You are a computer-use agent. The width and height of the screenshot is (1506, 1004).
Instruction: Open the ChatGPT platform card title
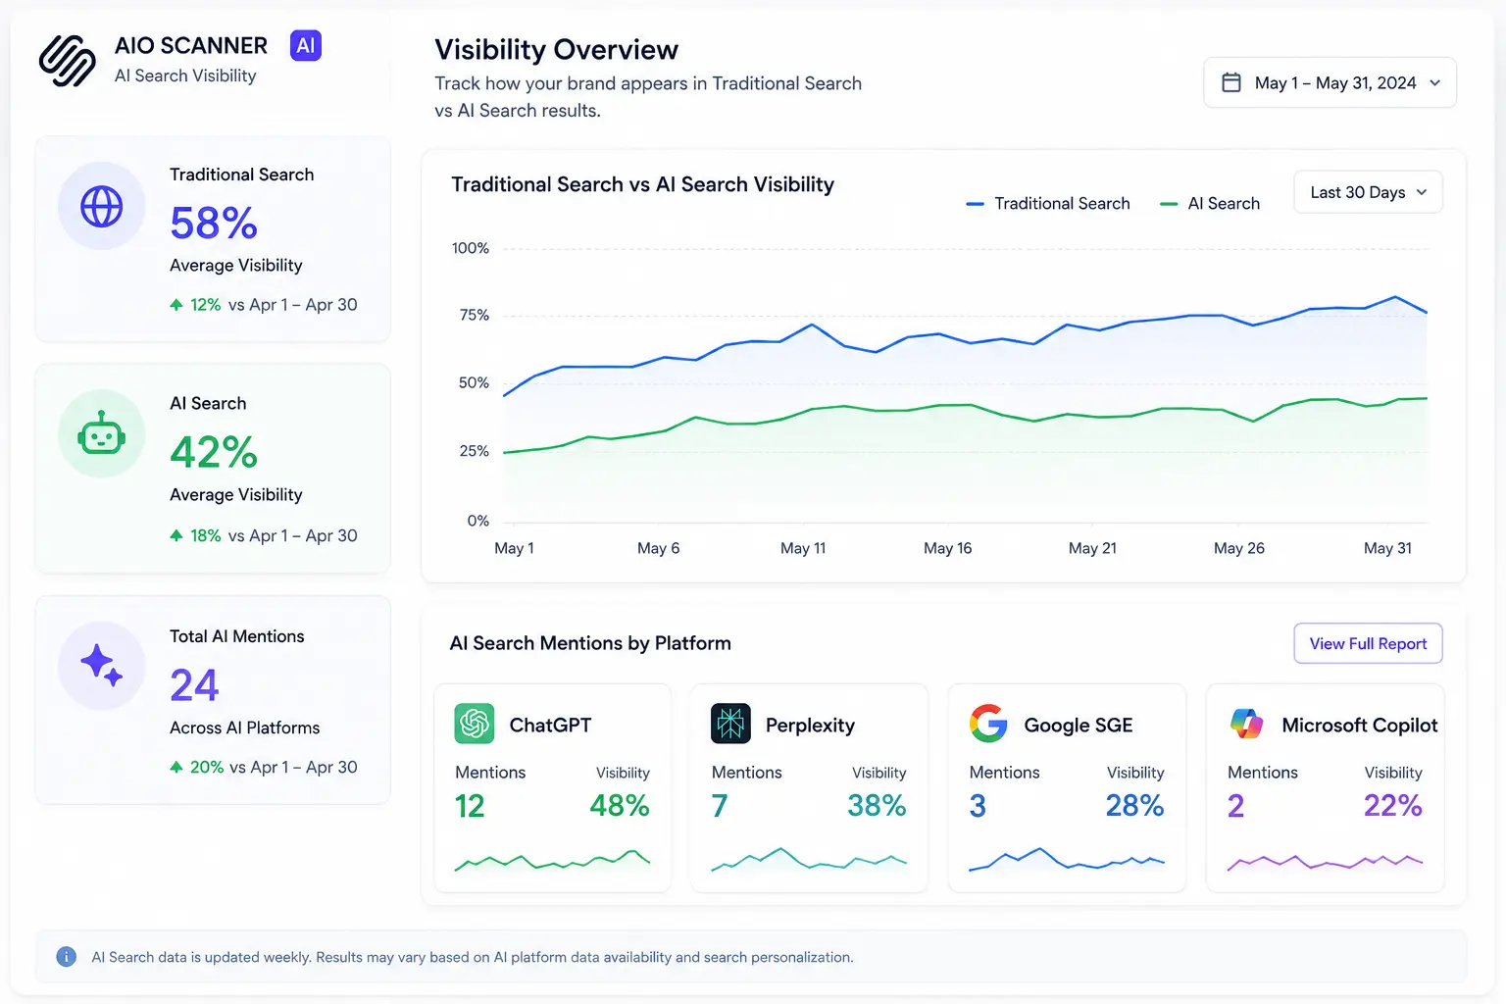[550, 725]
